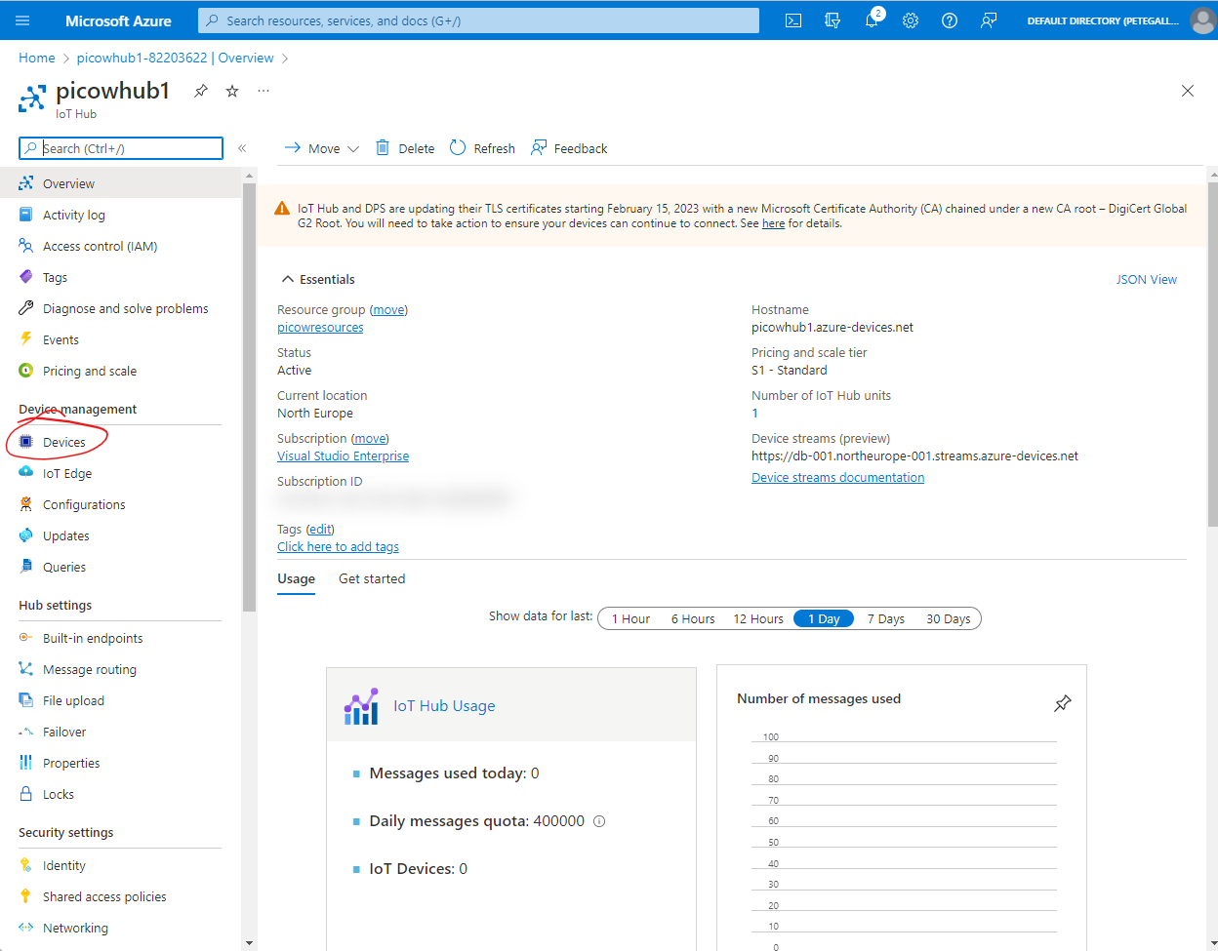
Task: Click the info icon beside Daily messages quota
Action: point(599,821)
